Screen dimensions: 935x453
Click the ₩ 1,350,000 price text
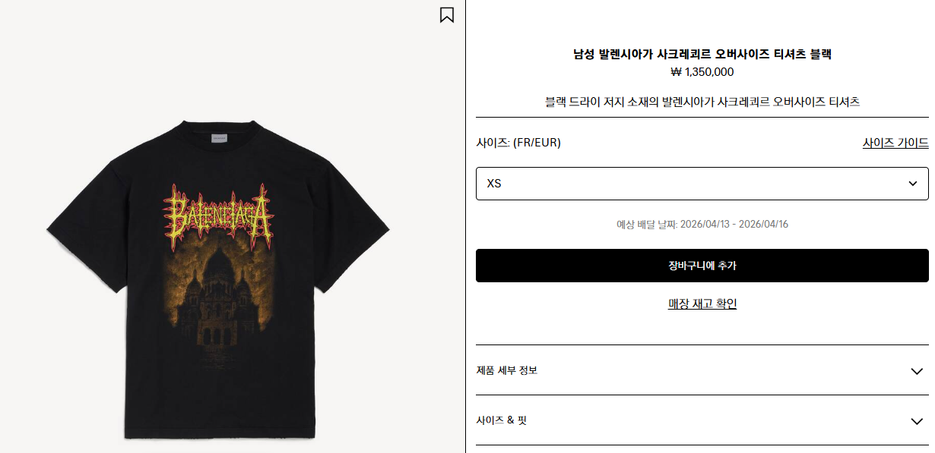coord(702,72)
